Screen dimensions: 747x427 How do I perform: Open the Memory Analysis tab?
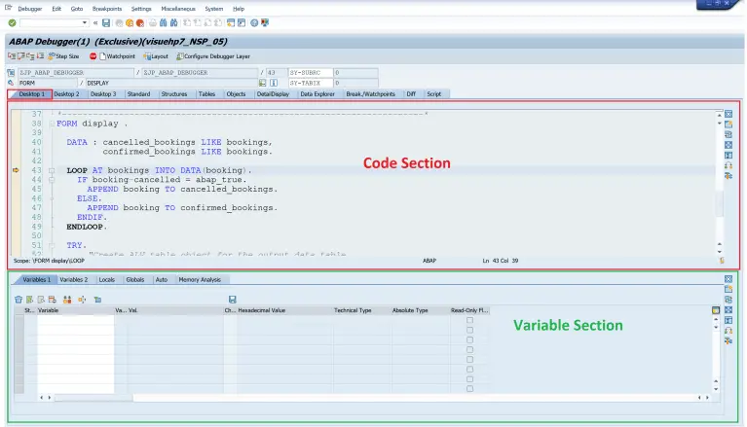pos(200,280)
